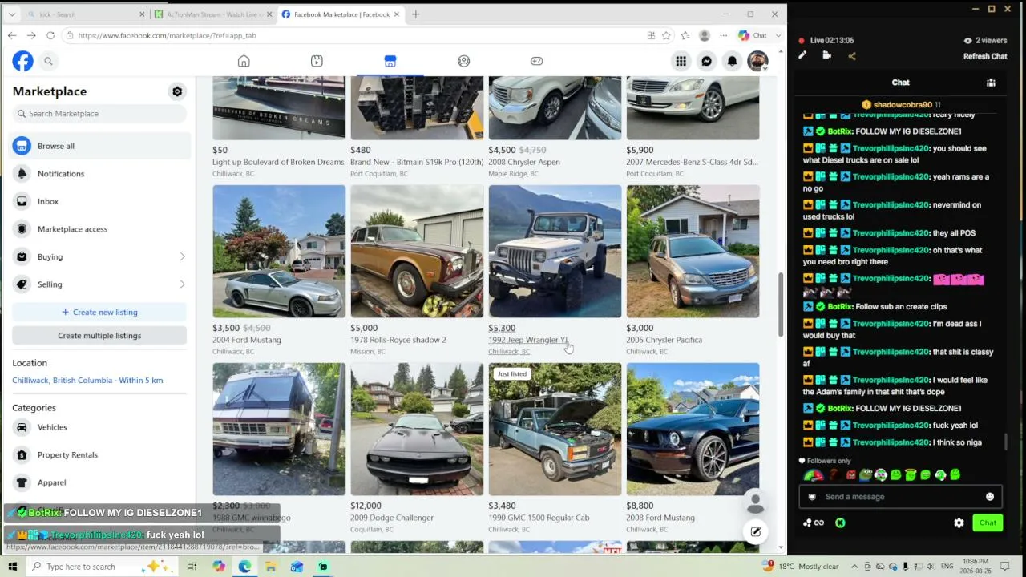Open the Facebook video (Reels) icon
1026x577 pixels.
(317, 61)
